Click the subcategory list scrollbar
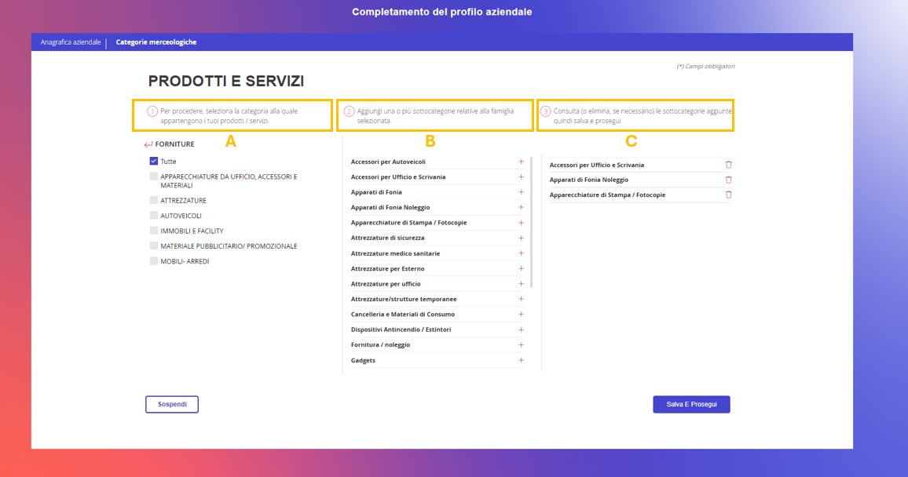The height and width of the screenshot is (477, 908). (x=531, y=222)
